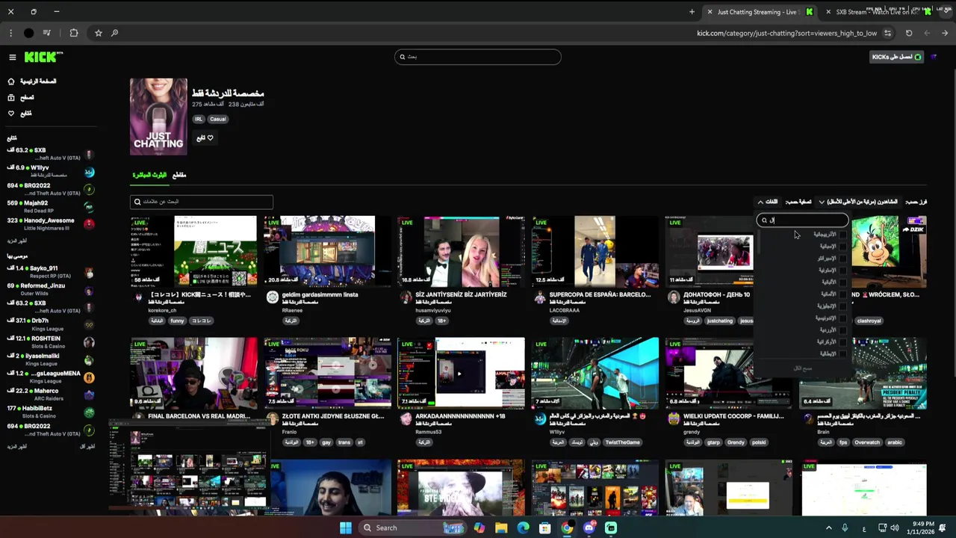The image size is (956, 538).
Task: Switch to live streams tab (البثوث المباشرة)
Action: click(149, 175)
